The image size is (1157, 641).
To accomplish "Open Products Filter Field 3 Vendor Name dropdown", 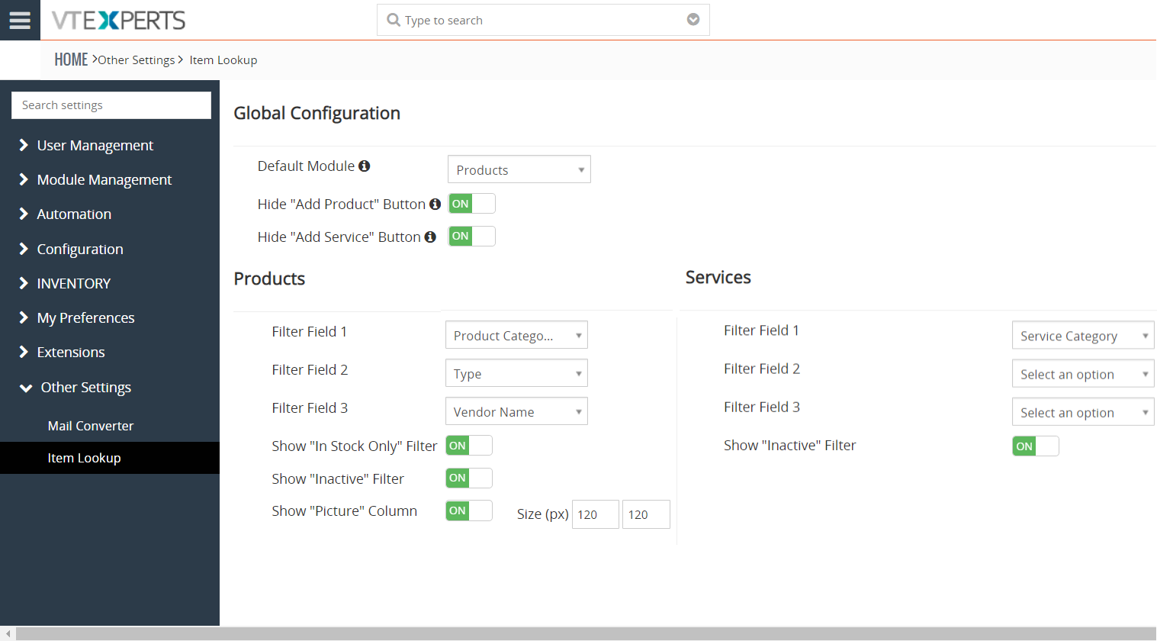I will [516, 411].
